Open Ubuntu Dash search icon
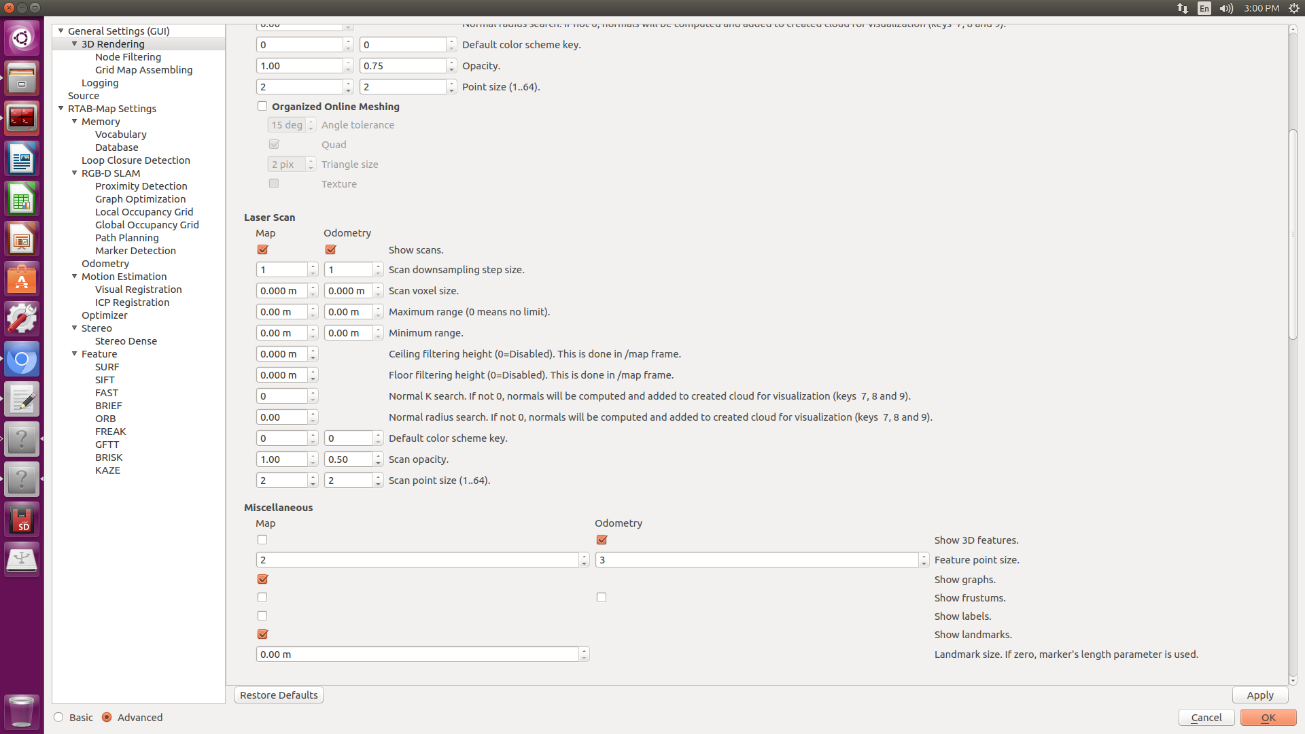Viewport: 1305px width, 734px height. [22, 38]
